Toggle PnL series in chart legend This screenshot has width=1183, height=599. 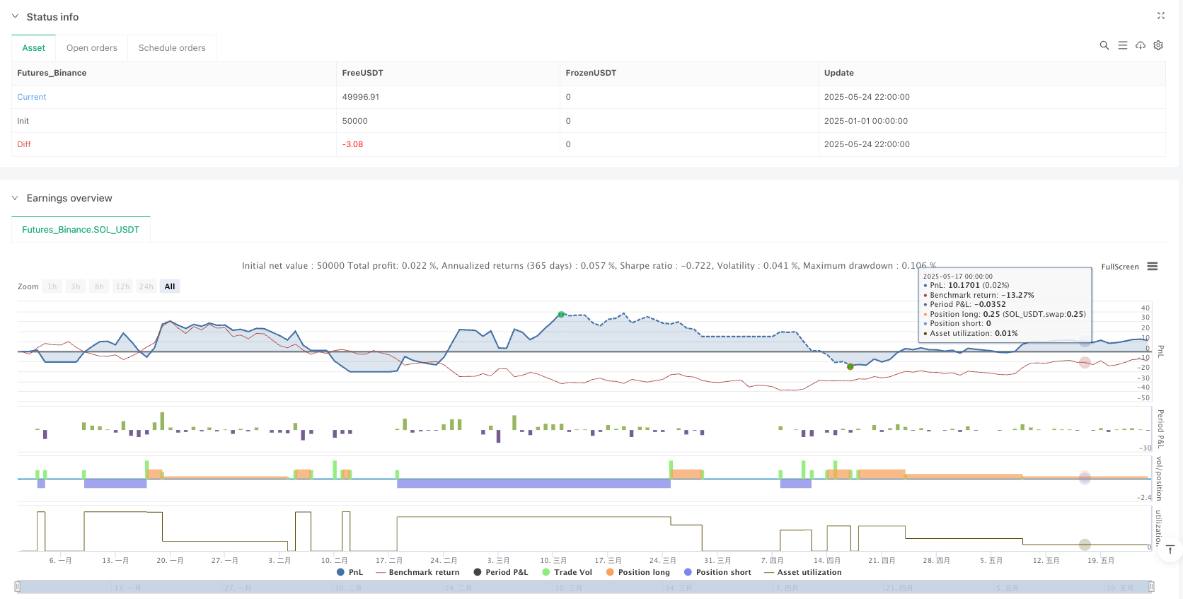click(350, 572)
